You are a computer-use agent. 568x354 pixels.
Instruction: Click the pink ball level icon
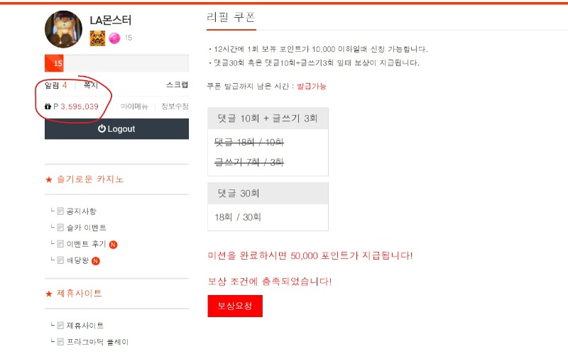coord(114,38)
